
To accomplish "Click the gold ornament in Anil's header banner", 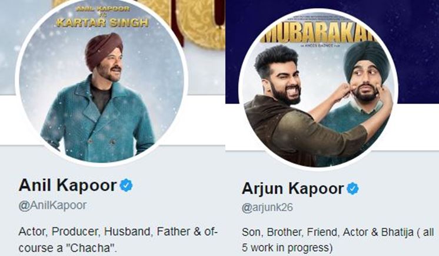I will pos(202,22).
